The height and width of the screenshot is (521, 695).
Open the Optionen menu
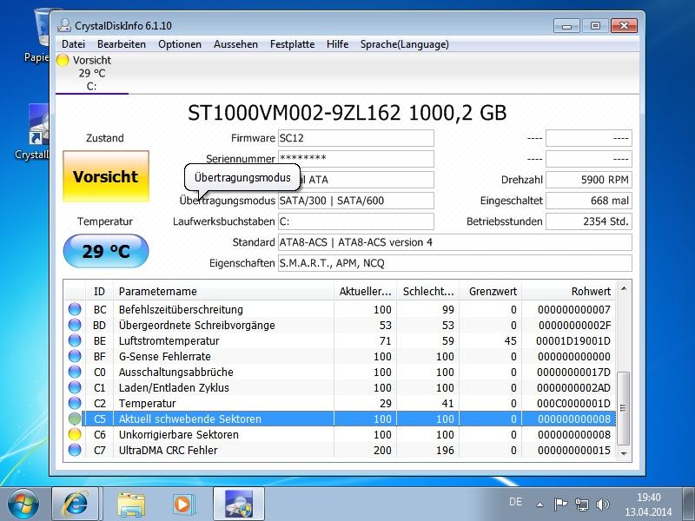[180, 44]
